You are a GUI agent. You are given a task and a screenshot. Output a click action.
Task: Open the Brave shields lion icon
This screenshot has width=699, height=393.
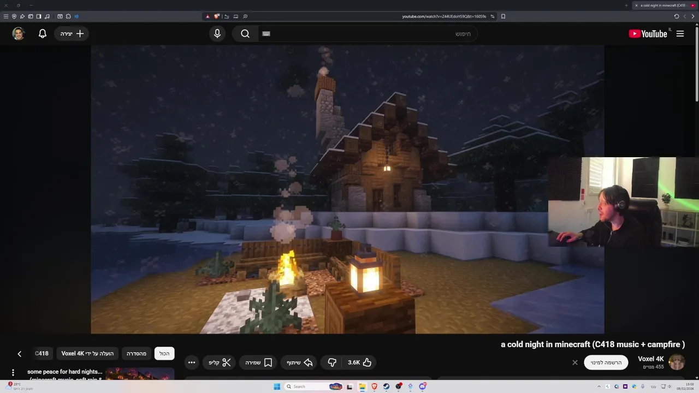pos(217,16)
